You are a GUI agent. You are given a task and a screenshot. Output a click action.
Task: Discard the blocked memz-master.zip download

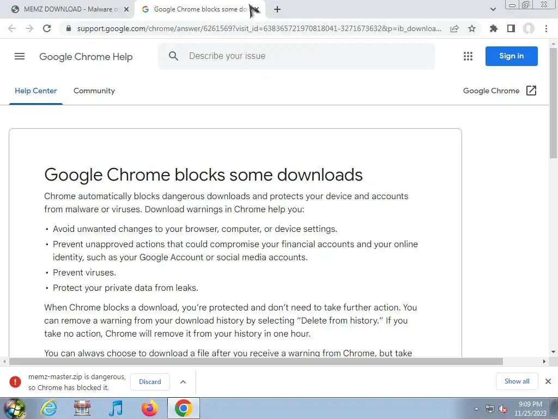pyautogui.click(x=150, y=381)
